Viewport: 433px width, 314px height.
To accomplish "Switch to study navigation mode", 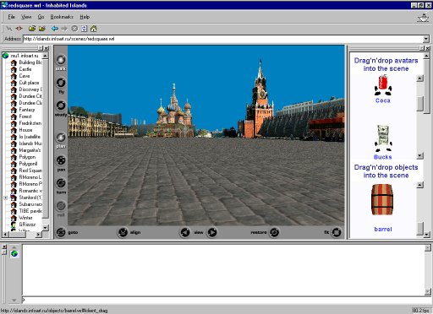I will [x=61, y=106].
